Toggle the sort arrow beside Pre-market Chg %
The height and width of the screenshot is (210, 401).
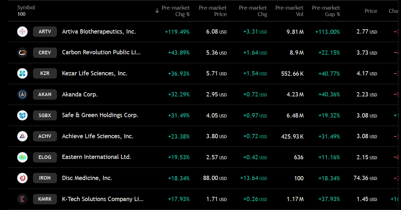pyautogui.click(x=157, y=11)
